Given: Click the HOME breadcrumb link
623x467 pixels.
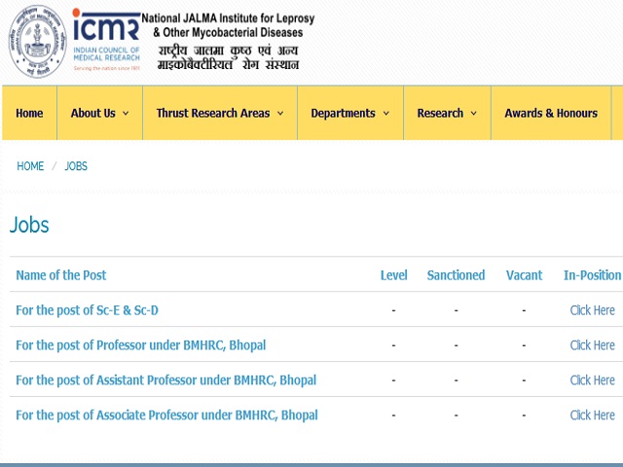Looking at the screenshot, I should [x=30, y=166].
